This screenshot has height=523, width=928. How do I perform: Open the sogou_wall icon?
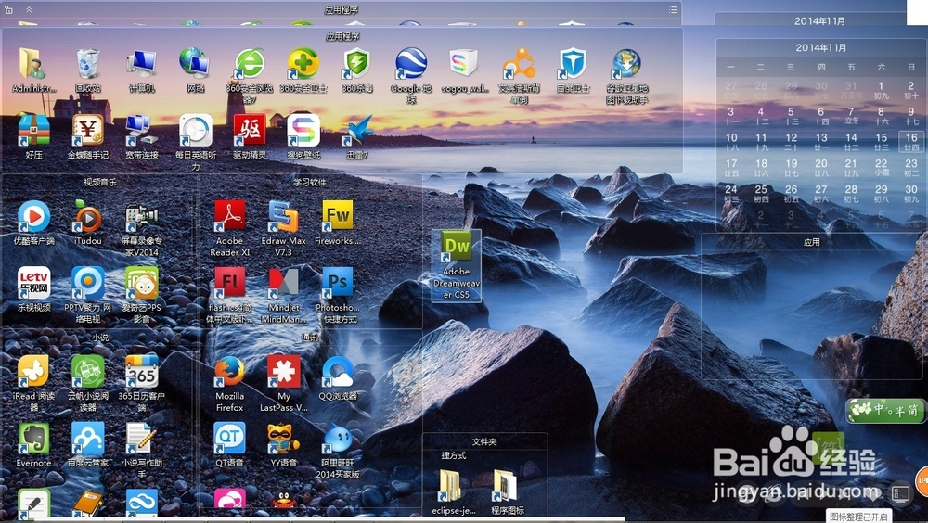tap(463, 64)
